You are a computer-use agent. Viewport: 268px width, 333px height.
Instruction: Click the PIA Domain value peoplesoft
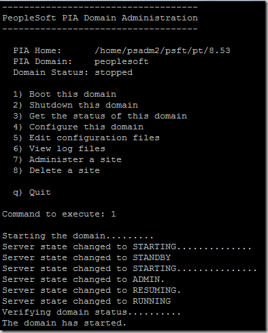click(x=122, y=62)
